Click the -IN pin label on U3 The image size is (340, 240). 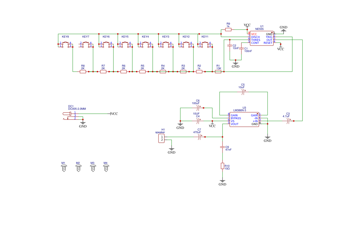(256, 118)
